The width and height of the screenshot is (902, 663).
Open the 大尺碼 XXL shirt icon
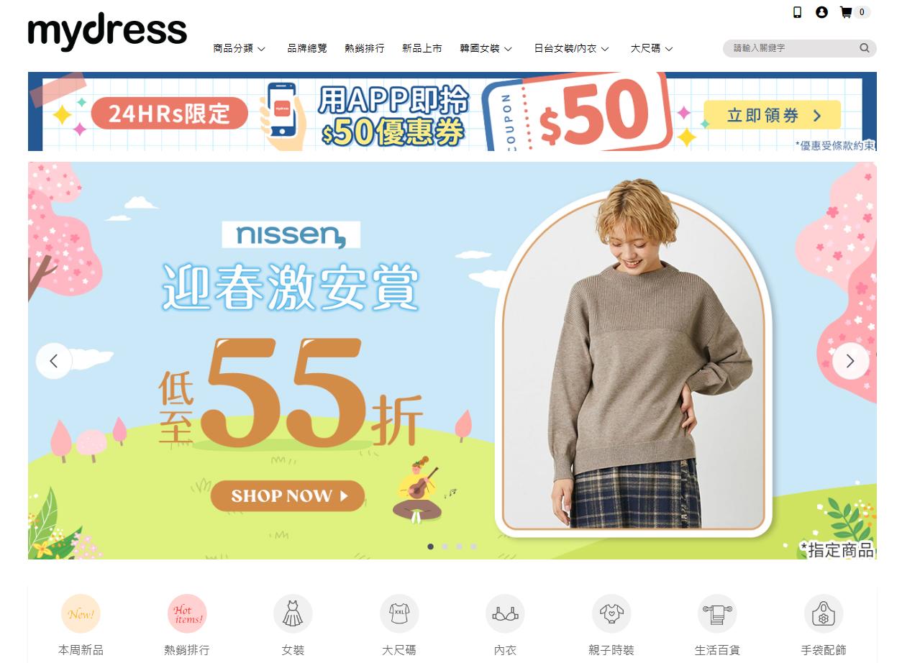pos(399,613)
